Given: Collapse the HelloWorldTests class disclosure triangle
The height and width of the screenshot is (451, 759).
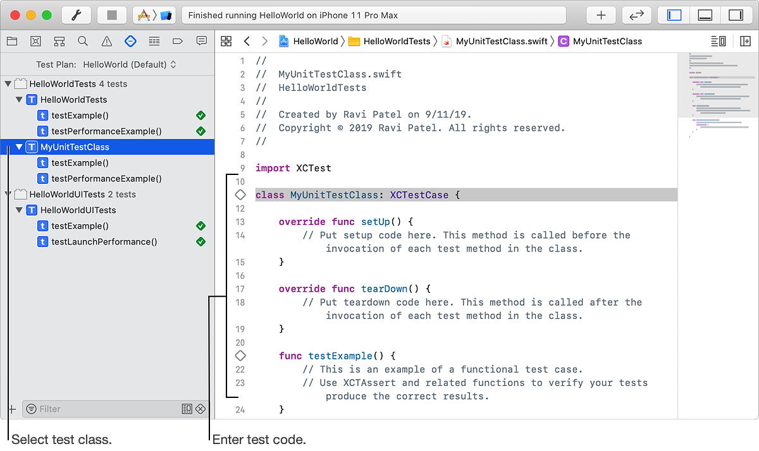Looking at the screenshot, I should coord(20,99).
